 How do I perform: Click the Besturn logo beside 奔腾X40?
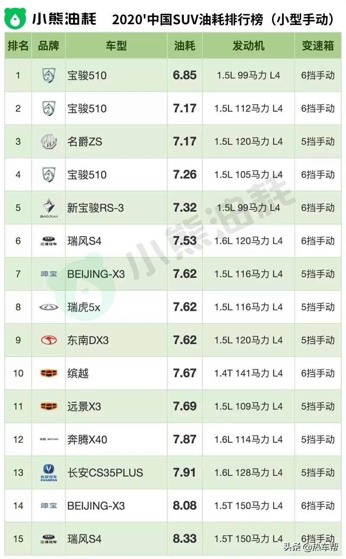[48, 439]
